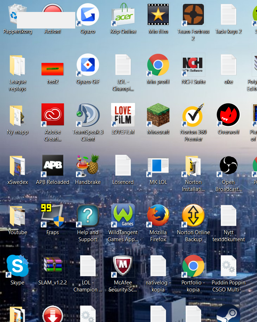The height and width of the screenshot is (322, 257).
Task: Launch Minecraft from the desktop
Action: pos(158,115)
